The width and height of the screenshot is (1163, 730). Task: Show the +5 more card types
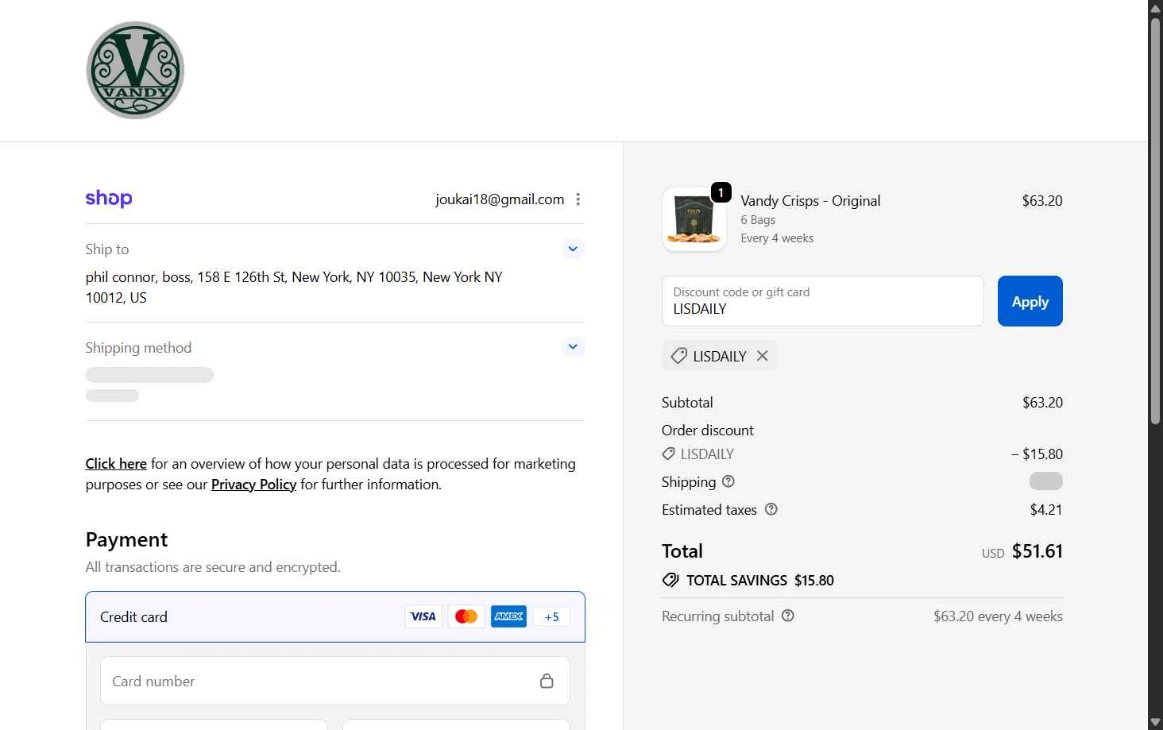(x=551, y=616)
